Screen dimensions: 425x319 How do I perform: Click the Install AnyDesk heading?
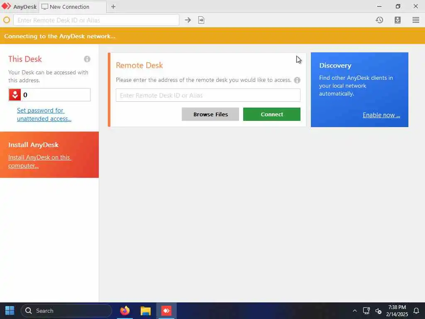(x=33, y=145)
